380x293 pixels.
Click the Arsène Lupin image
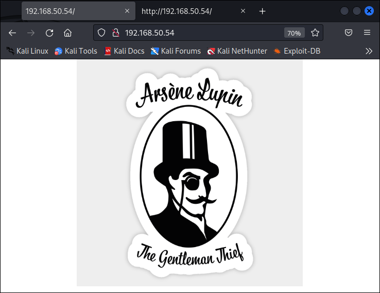pyautogui.click(x=189, y=173)
